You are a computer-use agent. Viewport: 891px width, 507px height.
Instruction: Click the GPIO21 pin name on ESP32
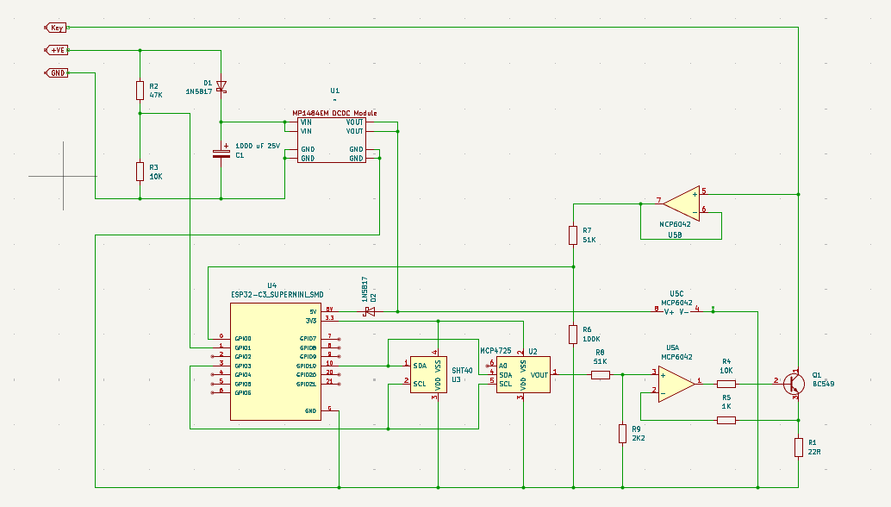tap(306, 385)
